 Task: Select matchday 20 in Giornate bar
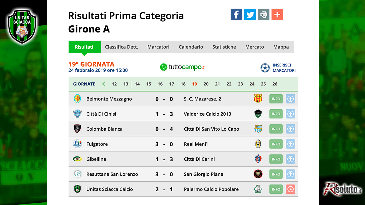[206, 84]
